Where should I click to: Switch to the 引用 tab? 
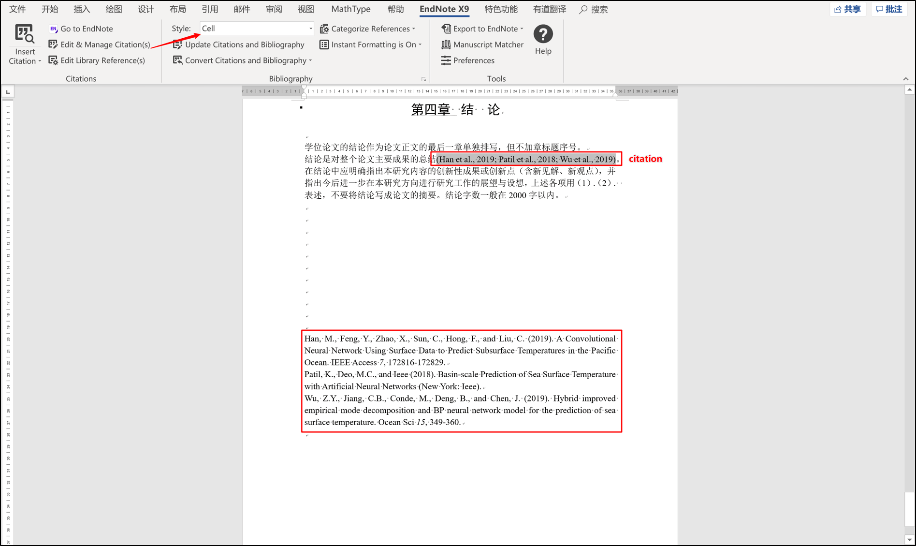point(210,9)
